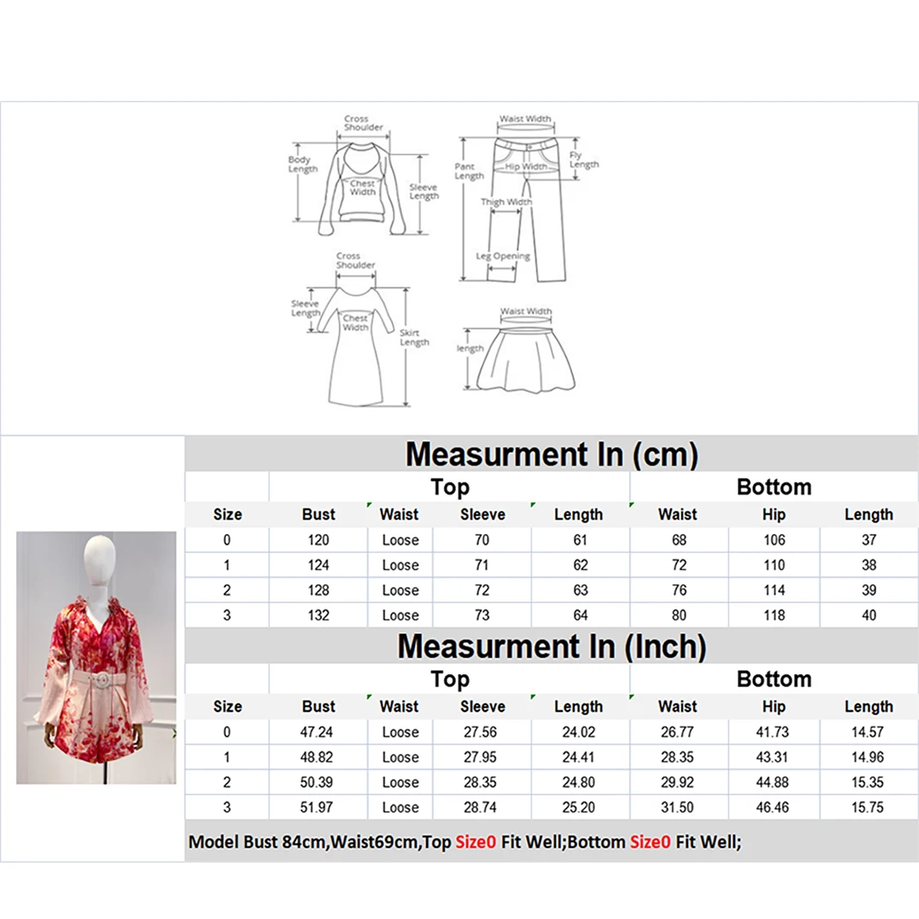Click 'Fly Length' label on pants diagram
The height and width of the screenshot is (919, 919).
pyautogui.click(x=584, y=159)
